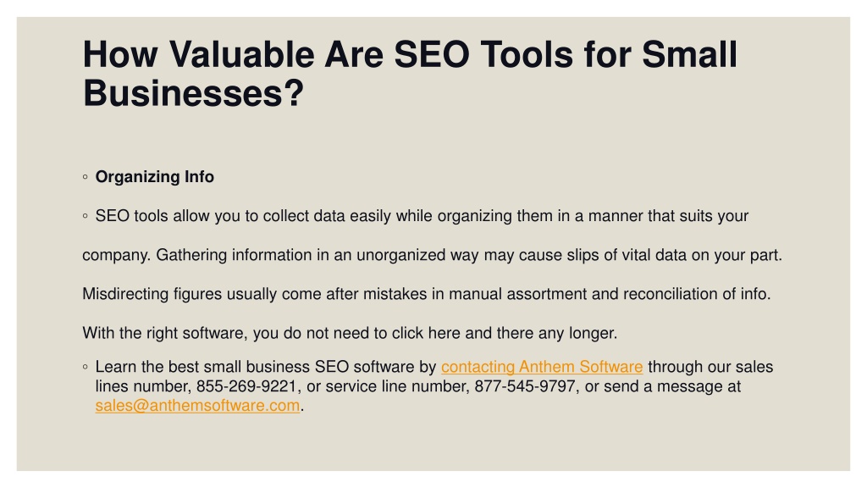Click the service line number 877-545-9797

tap(525, 386)
